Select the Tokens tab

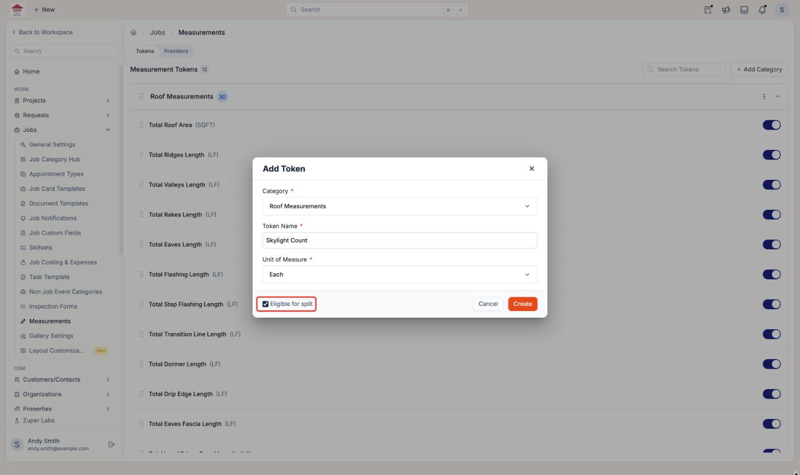145,51
